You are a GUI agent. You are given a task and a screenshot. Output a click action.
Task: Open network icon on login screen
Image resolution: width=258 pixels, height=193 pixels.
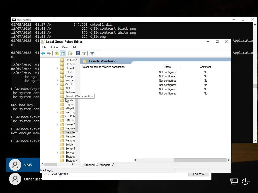[x=234, y=181]
